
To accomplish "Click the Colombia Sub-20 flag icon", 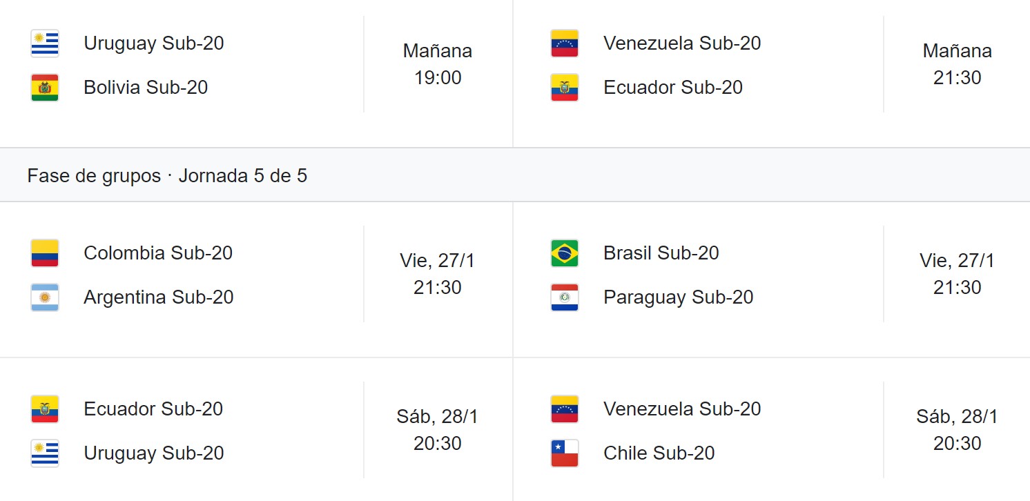I will pyautogui.click(x=45, y=253).
